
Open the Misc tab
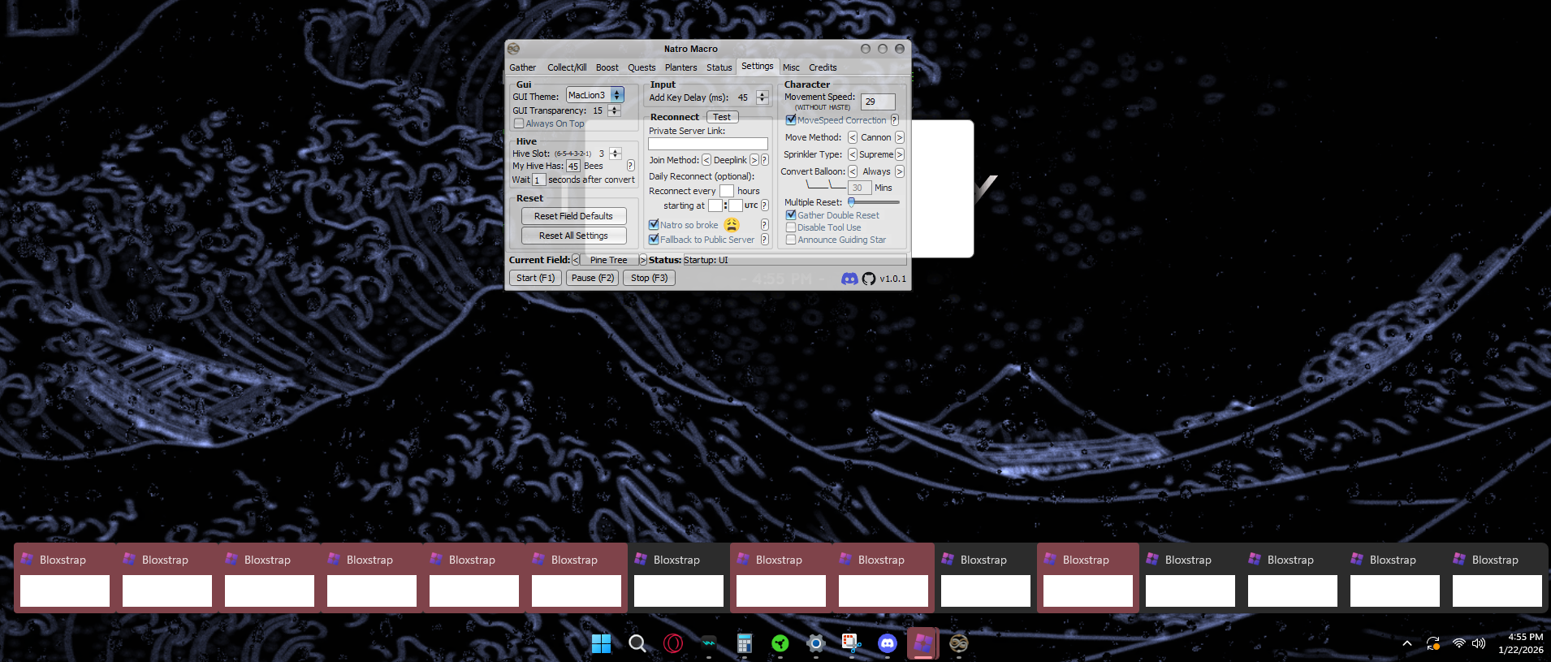pos(792,67)
